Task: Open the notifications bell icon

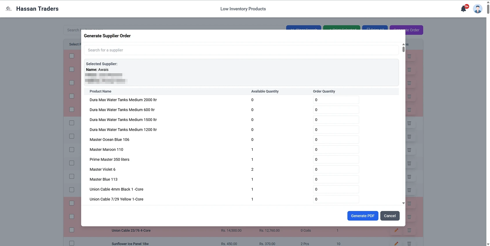Action: (463, 9)
